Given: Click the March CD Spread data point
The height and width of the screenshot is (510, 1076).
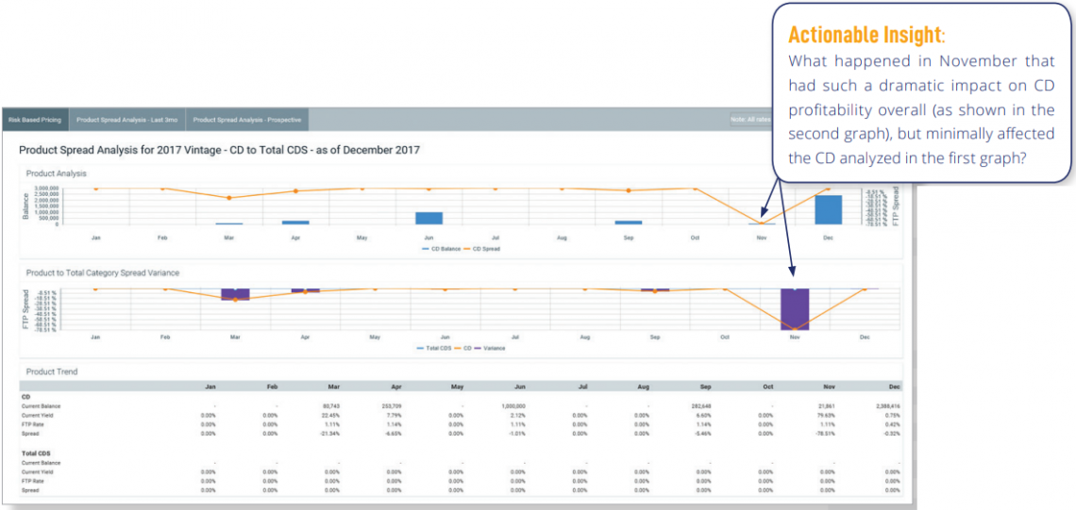Looking at the screenshot, I should pyautogui.click(x=229, y=198).
